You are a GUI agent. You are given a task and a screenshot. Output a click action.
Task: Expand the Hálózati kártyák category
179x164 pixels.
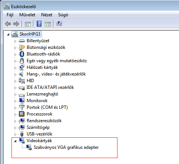[15, 68]
